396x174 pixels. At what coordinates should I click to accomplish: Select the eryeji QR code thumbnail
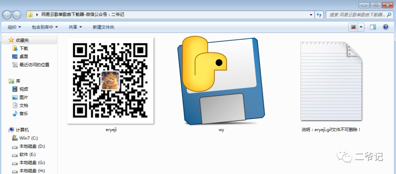click(x=110, y=81)
